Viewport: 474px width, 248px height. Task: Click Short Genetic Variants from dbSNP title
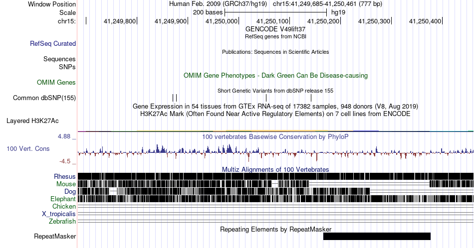275,91
